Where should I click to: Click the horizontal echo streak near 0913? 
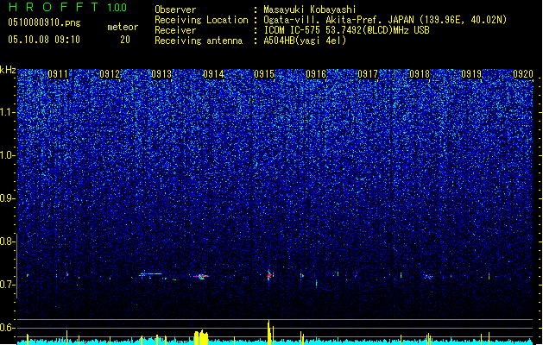150,274
